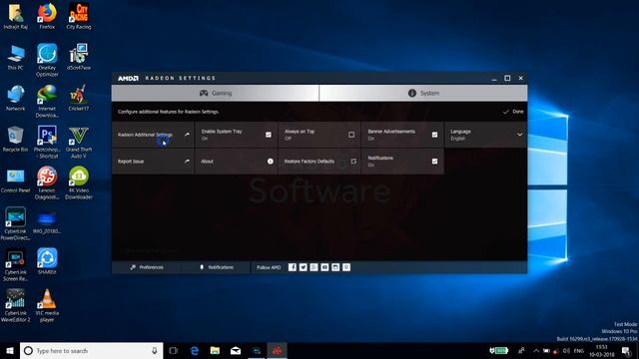Click Restore Factory Defaults
This screenshot has width=639, height=359.
[x=319, y=162]
